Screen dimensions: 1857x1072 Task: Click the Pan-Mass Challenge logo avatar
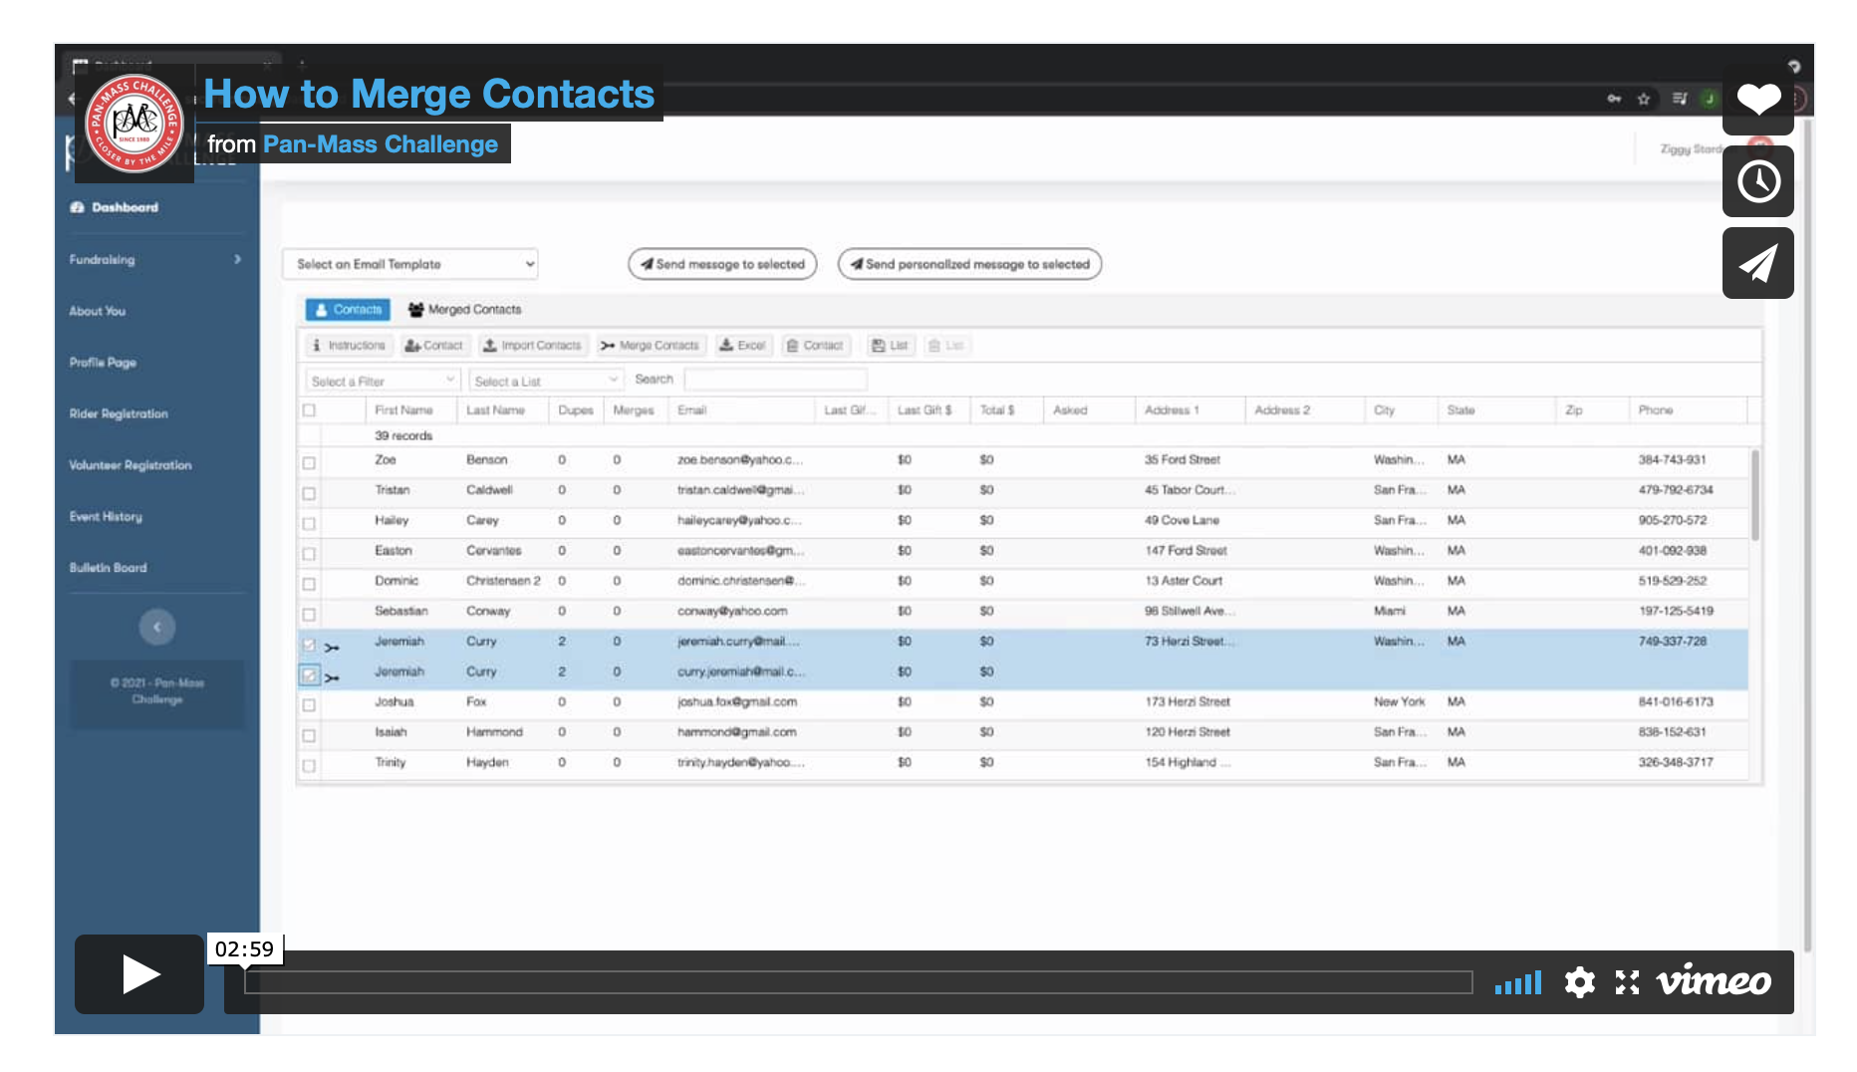pyautogui.click(x=134, y=123)
